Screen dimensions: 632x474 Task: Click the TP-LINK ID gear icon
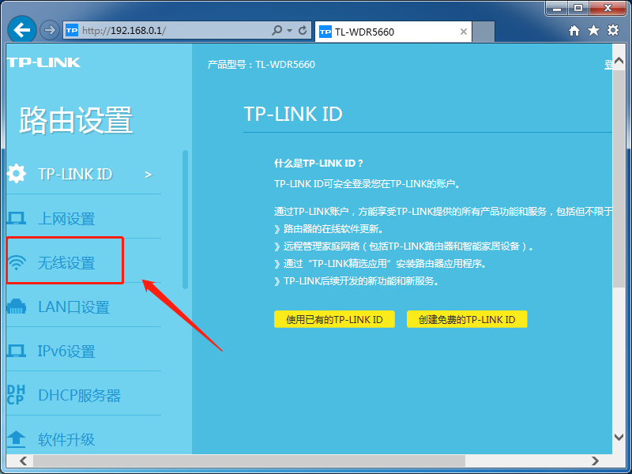coord(17,174)
